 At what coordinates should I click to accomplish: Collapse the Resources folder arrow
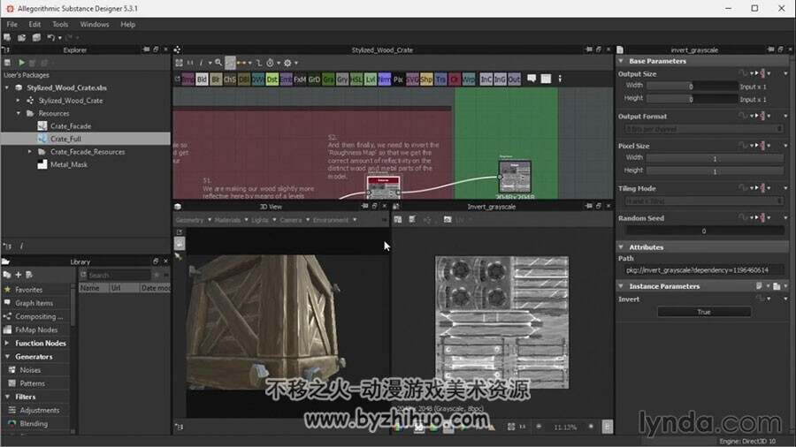[19, 113]
